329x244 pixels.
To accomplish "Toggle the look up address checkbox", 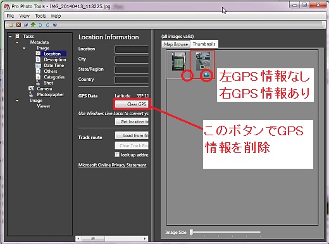I will (117, 155).
